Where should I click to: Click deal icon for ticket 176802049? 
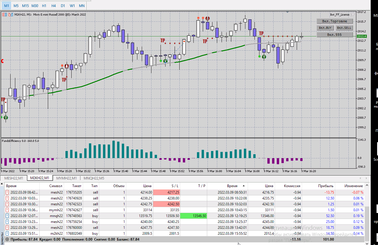tap(7, 234)
